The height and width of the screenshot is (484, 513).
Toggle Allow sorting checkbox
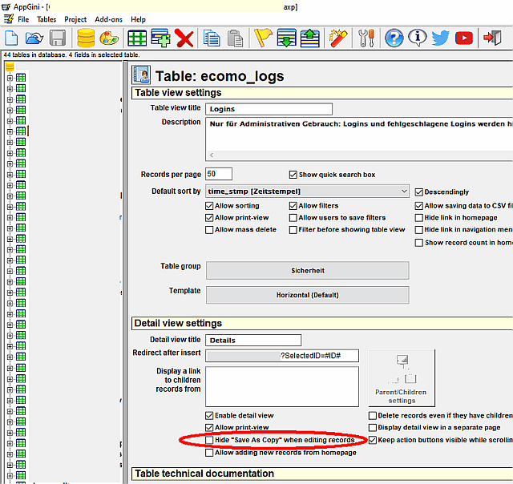(x=209, y=206)
